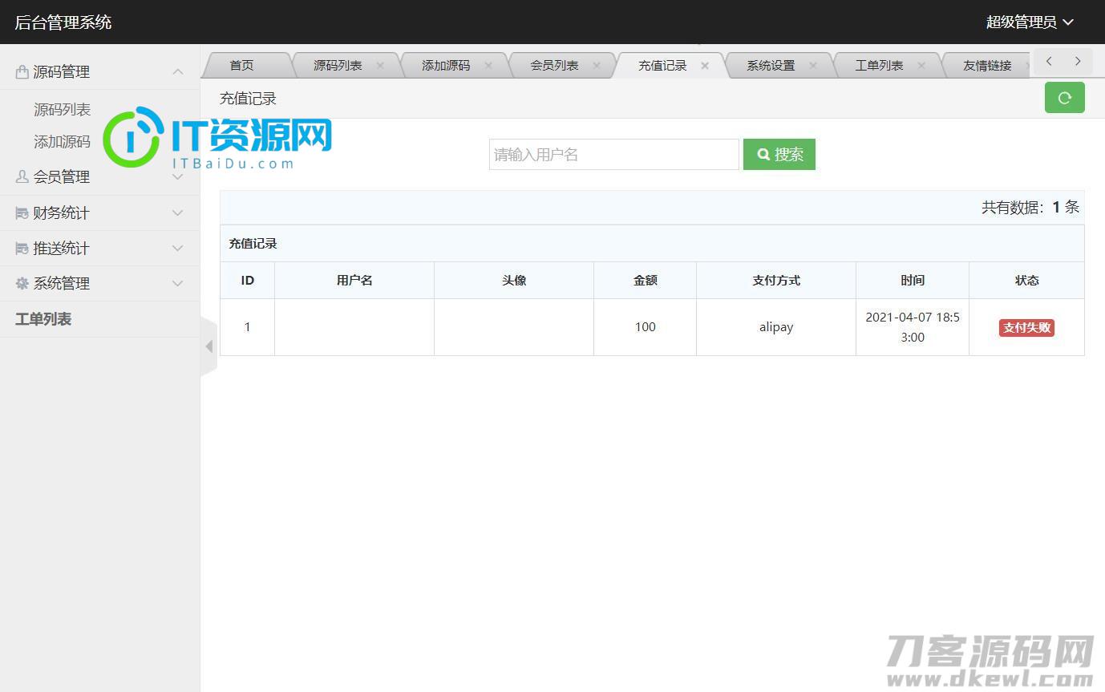The image size is (1105, 692).
Task: Click the 金额 column header
Action: [x=646, y=281]
